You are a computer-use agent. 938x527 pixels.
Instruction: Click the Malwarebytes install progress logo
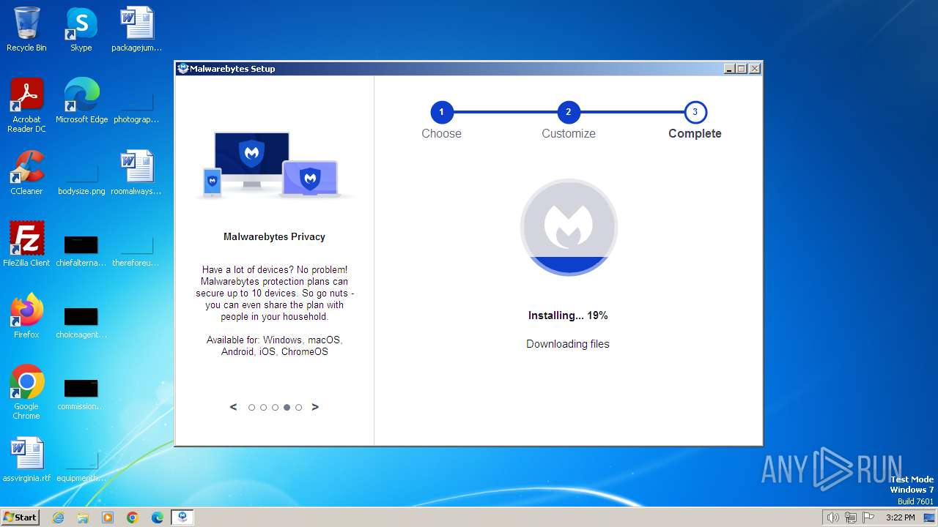(x=569, y=227)
